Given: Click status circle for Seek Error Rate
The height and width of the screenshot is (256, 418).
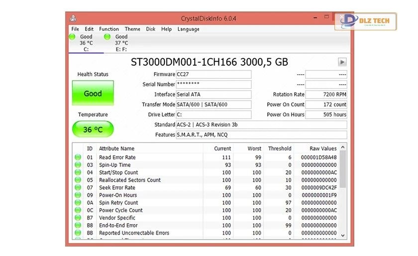Looking at the screenshot, I should point(78,187).
